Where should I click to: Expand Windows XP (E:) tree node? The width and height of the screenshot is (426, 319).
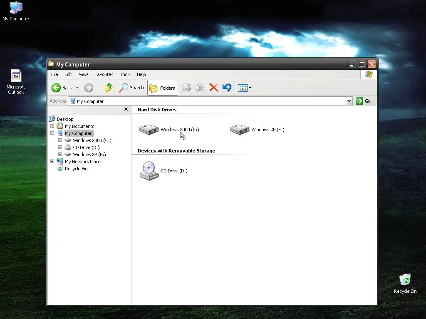60,155
